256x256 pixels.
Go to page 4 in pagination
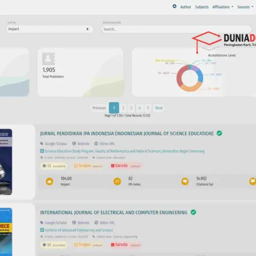(140, 108)
